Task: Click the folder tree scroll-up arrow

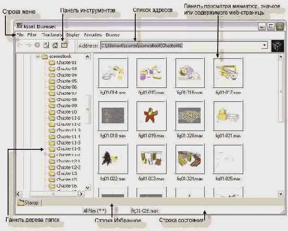Action: point(88,57)
